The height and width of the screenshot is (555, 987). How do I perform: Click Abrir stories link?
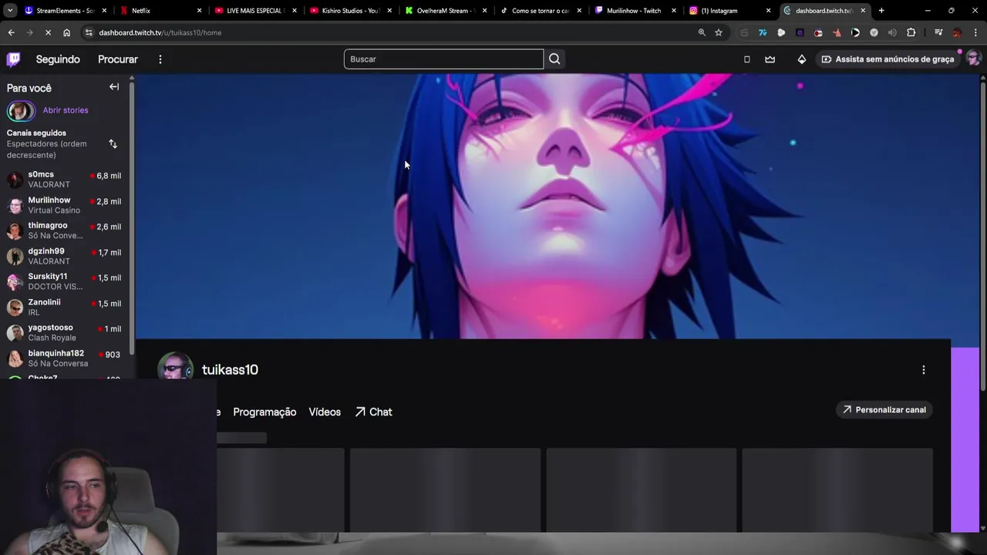pyautogui.click(x=66, y=110)
